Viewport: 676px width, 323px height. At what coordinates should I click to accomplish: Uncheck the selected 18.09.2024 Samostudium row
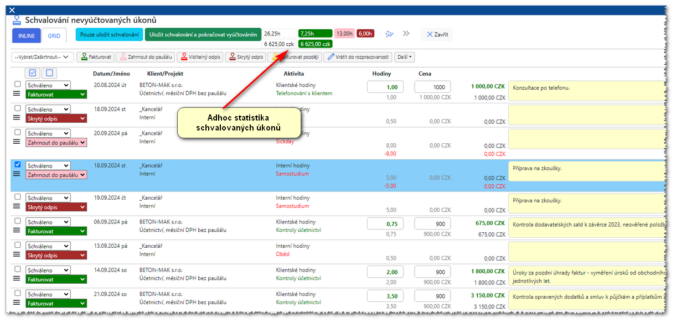(17, 164)
